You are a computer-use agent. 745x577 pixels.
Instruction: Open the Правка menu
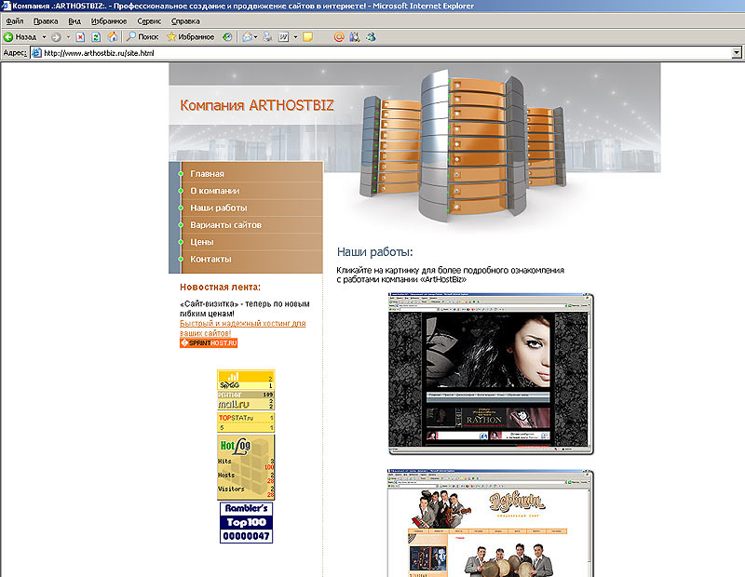(x=46, y=20)
